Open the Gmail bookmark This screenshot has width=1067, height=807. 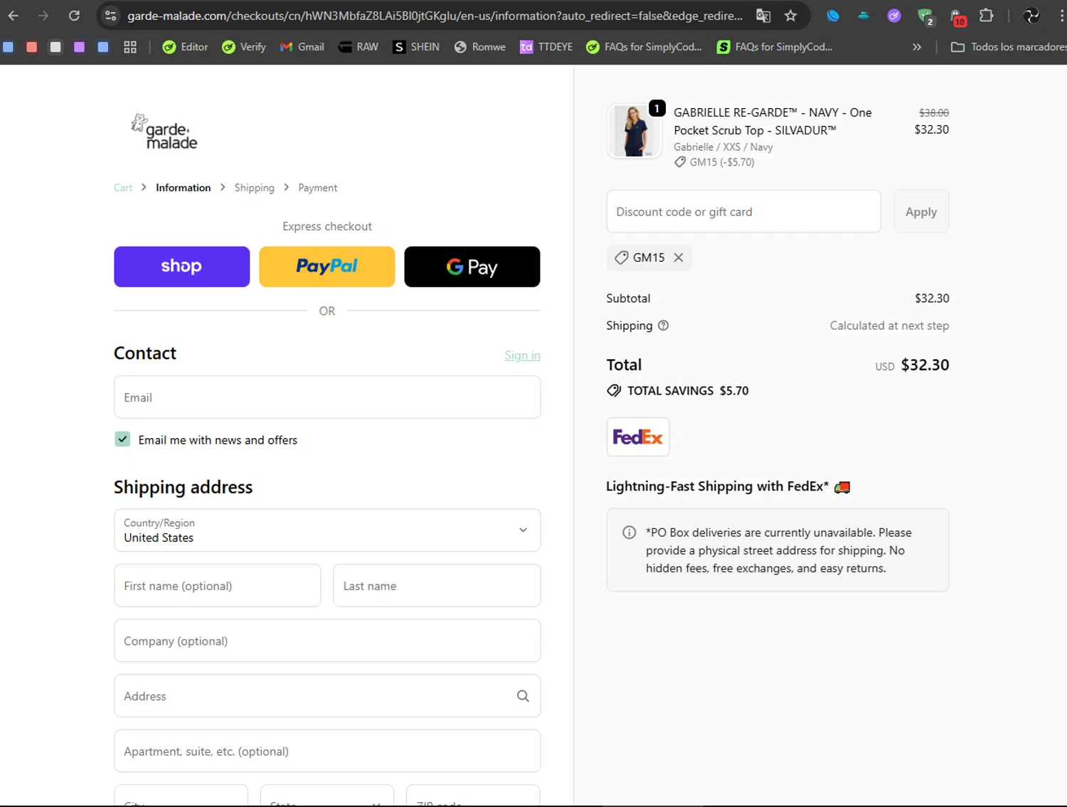(x=302, y=47)
